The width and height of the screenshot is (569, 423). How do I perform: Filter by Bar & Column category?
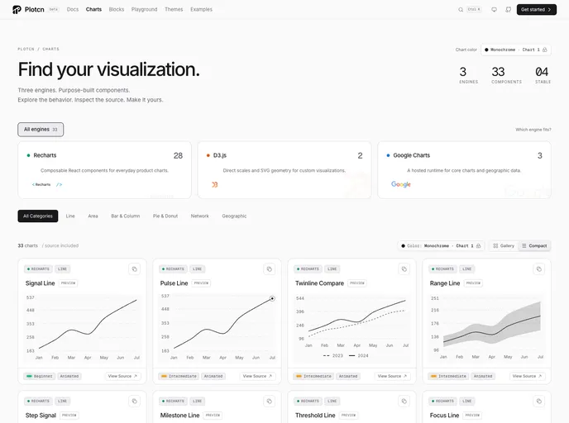[x=126, y=216]
